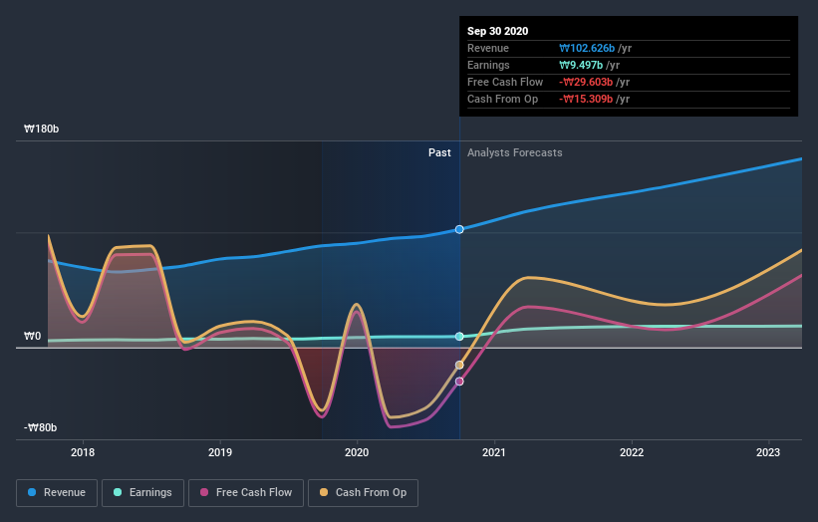
Task: Toggle the Cash From Op legend series
Action: point(363,493)
